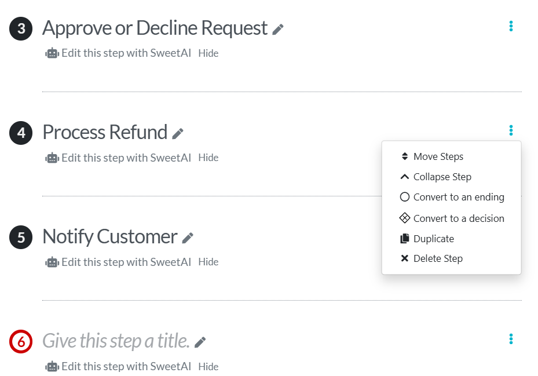538x376 pixels.
Task: Click the pencil icon on Give this step a title
Action: click(x=199, y=341)
